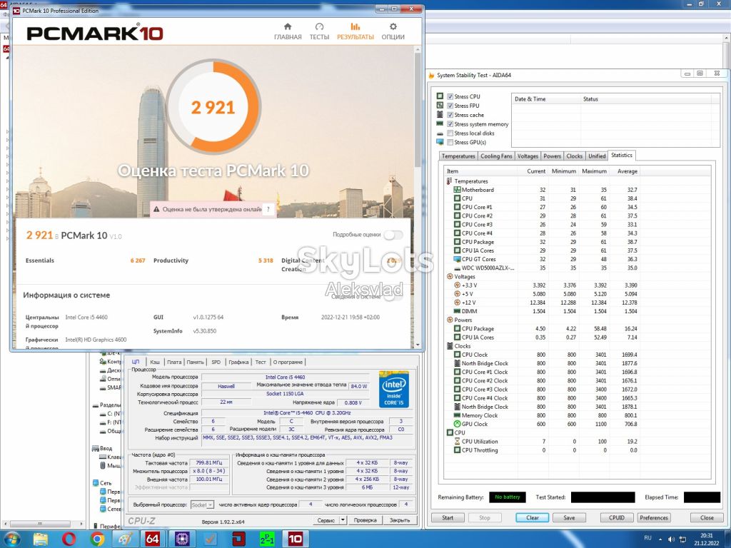Enable Stress GPU(s) checkbox
This screenshot has height=548, width=731.
tap(450, 142)
